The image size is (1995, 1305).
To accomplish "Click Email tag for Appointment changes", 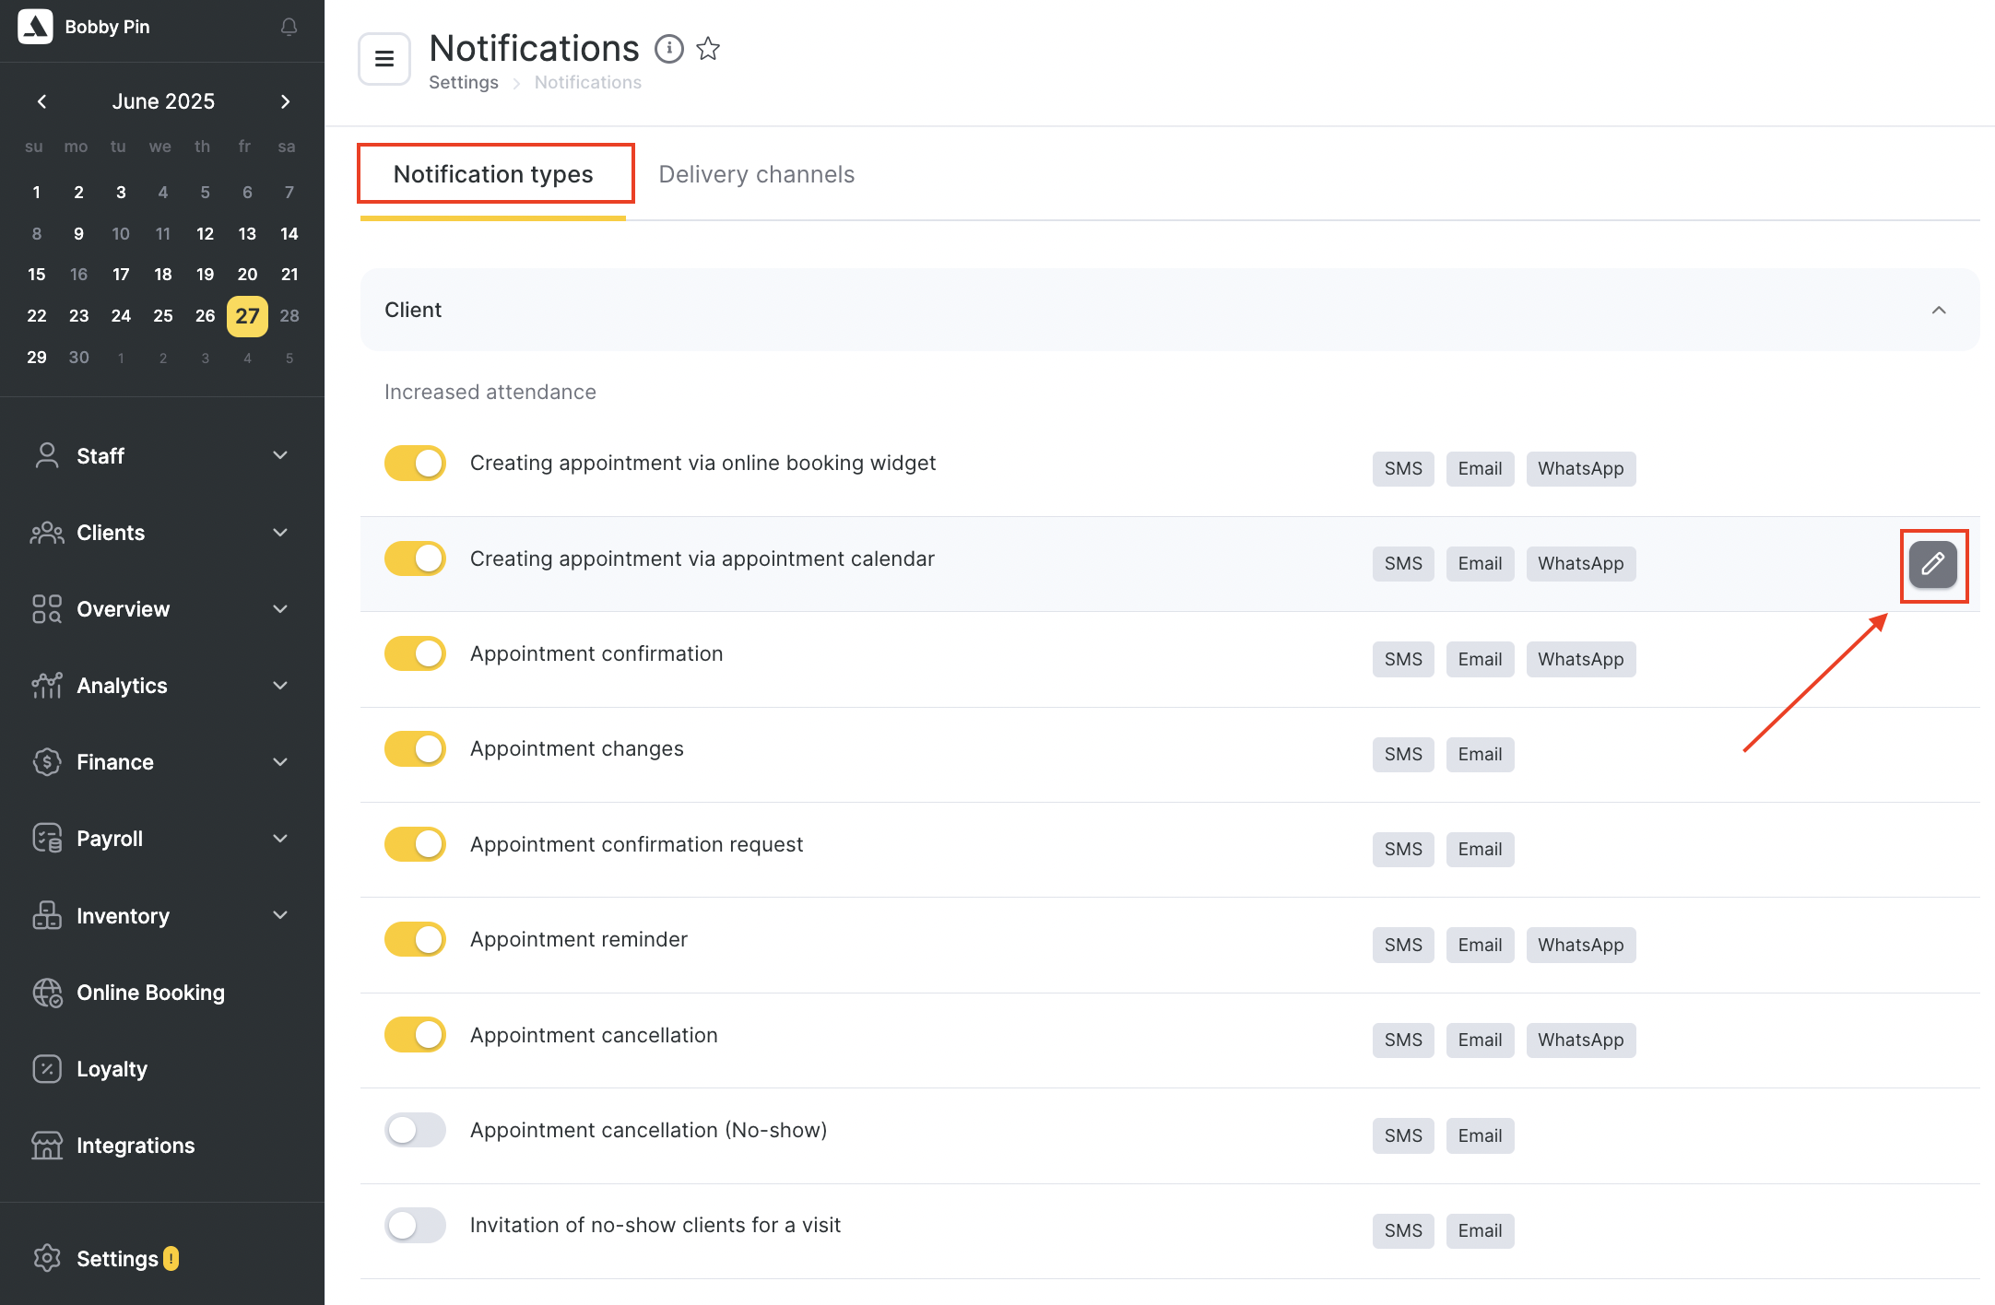I will 1480,754.
